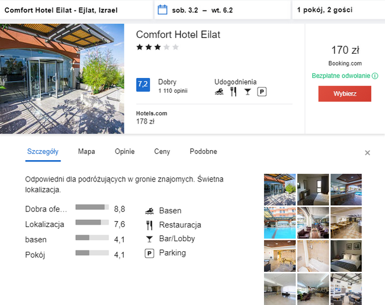The image size is (385, 305).
Task: Click the Dobry rating label
Action: click(167, 82)
